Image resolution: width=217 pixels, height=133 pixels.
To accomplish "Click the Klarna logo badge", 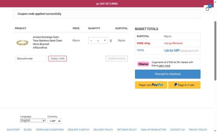I will coord(143,64).
